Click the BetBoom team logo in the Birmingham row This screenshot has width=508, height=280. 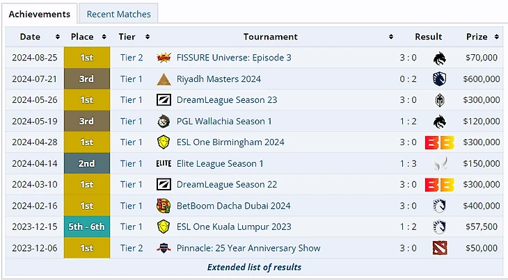[x=439, y=142]
